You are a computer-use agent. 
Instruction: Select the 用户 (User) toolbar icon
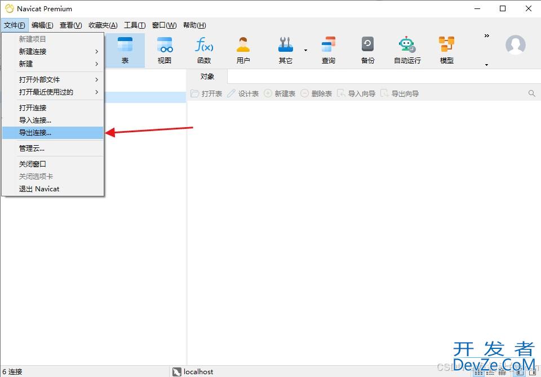(x=243, y=50)
